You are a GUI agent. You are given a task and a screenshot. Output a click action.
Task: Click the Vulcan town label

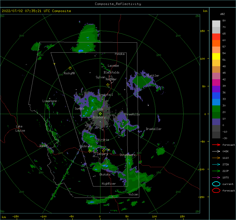pyautogui.click(x=133, y=194)
